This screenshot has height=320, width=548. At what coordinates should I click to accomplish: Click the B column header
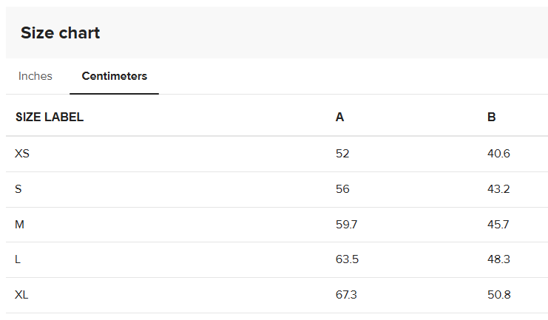[492, 117]
